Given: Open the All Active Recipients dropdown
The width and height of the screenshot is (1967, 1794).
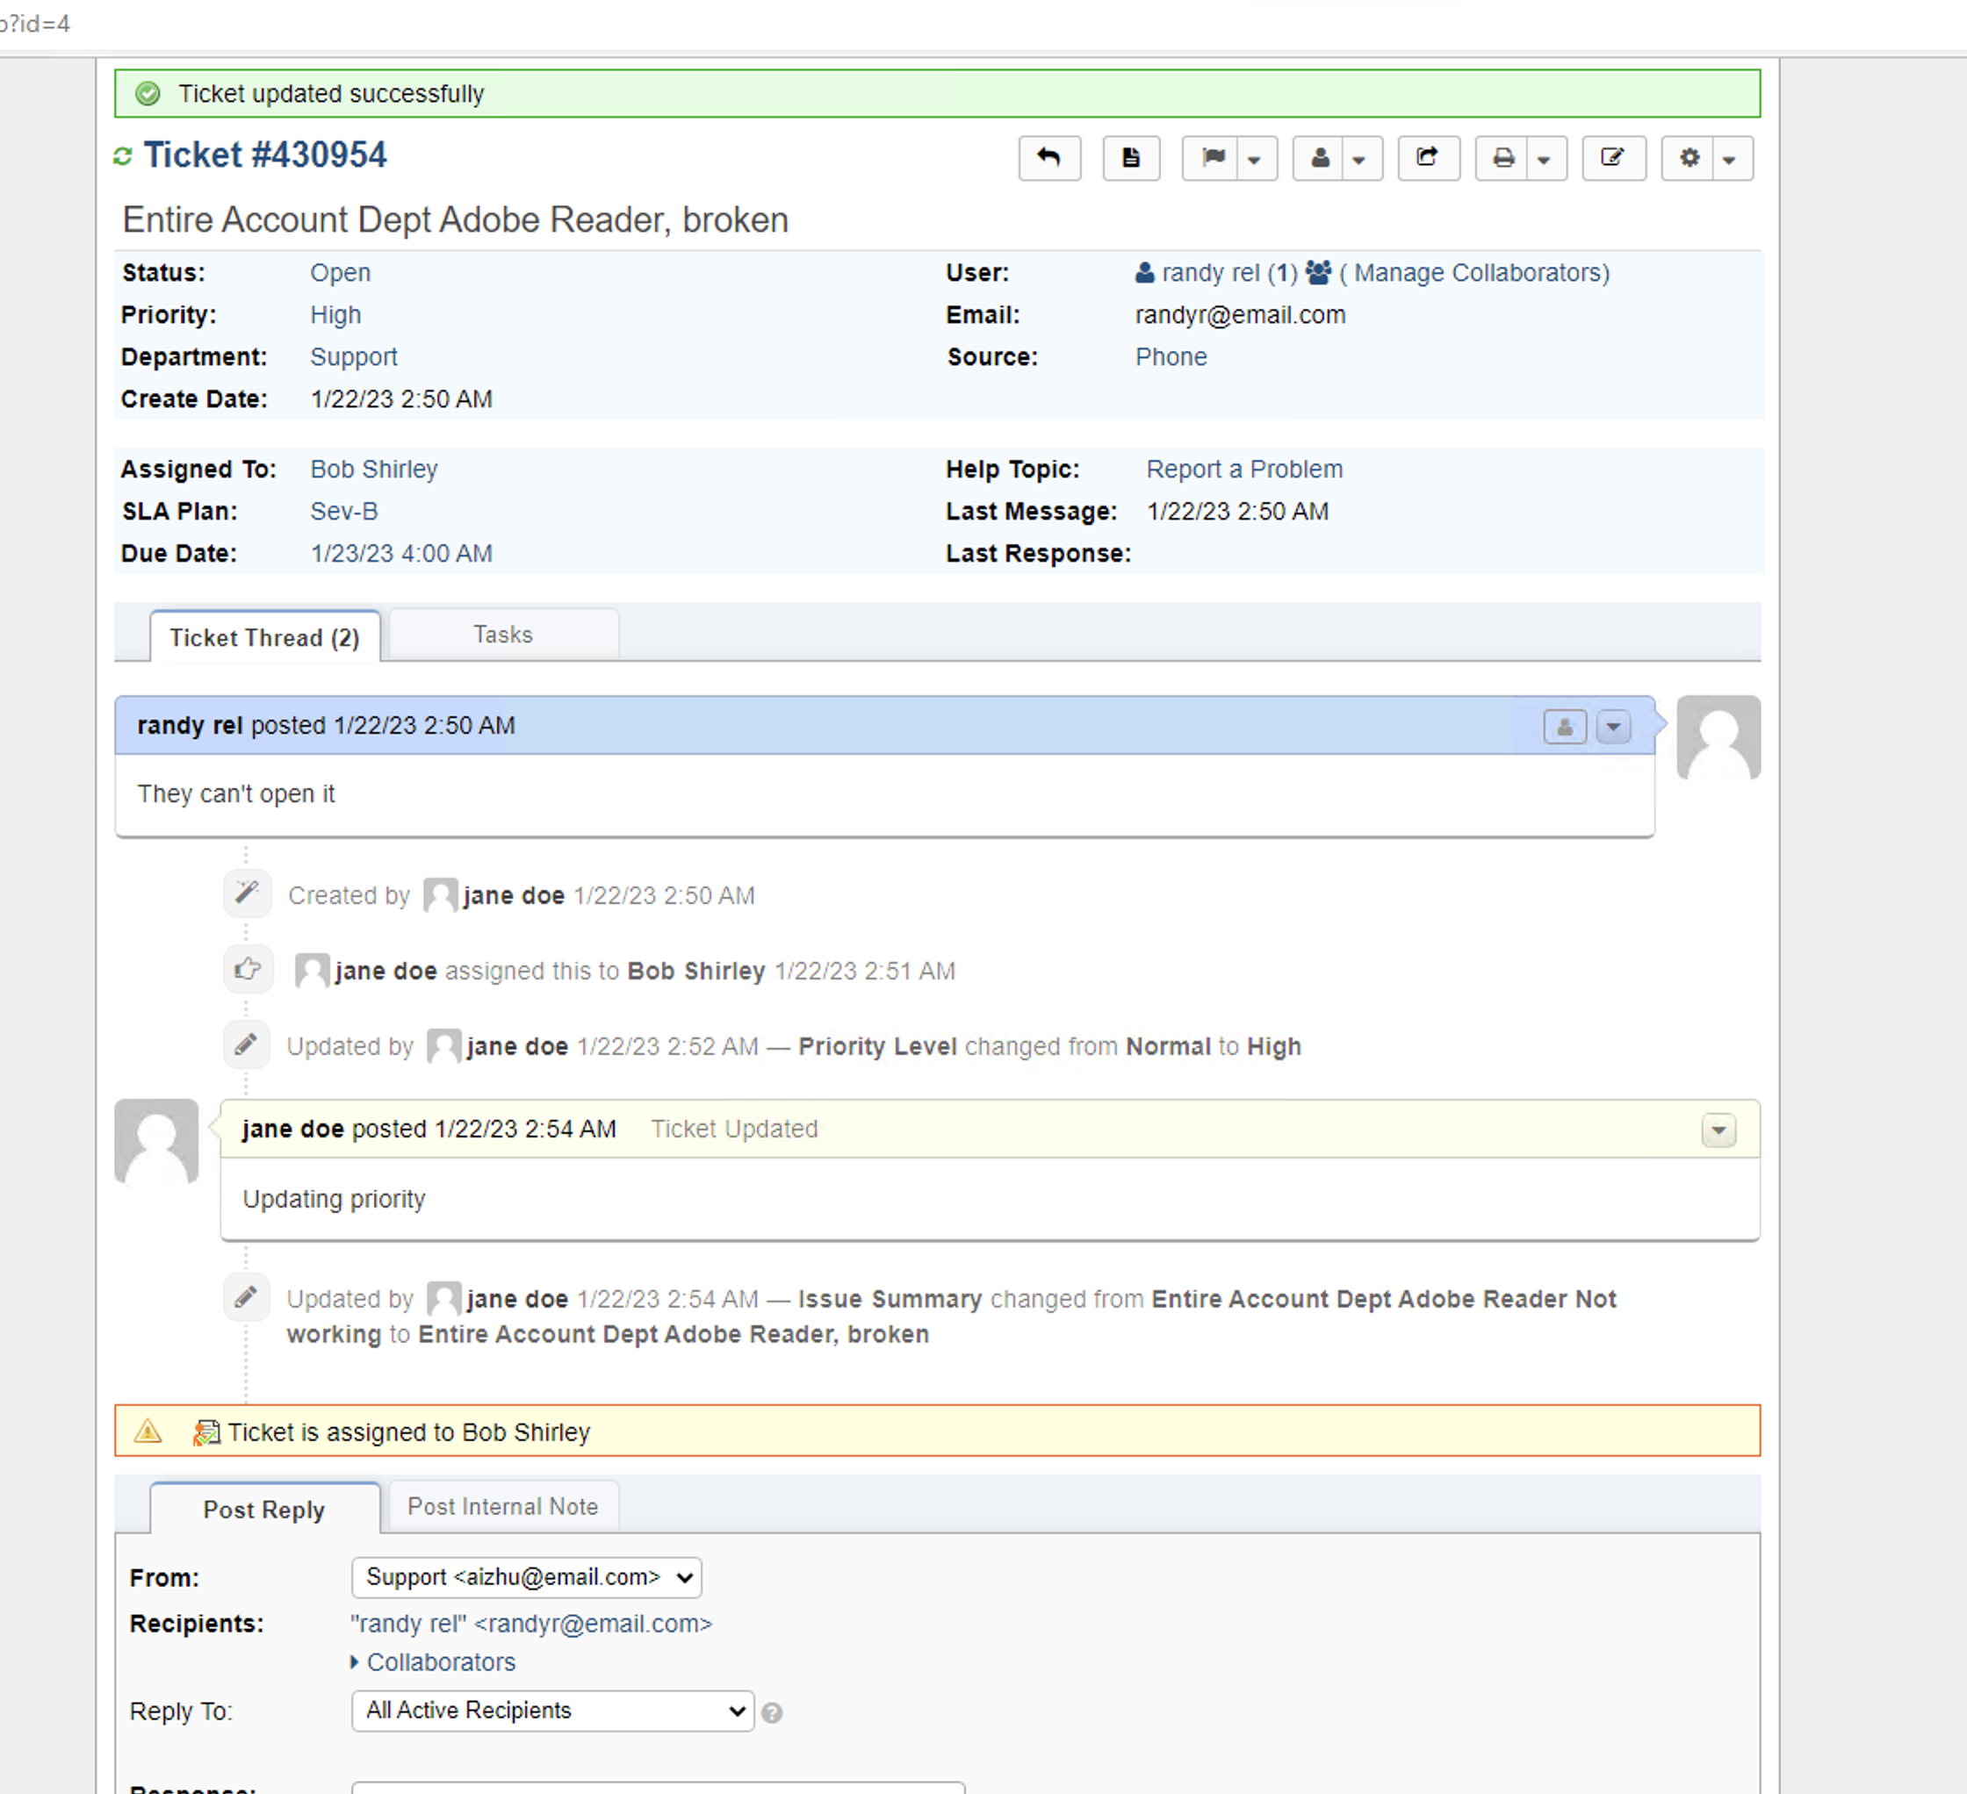Looking at the screenshot, I should tap(551, 1711).
